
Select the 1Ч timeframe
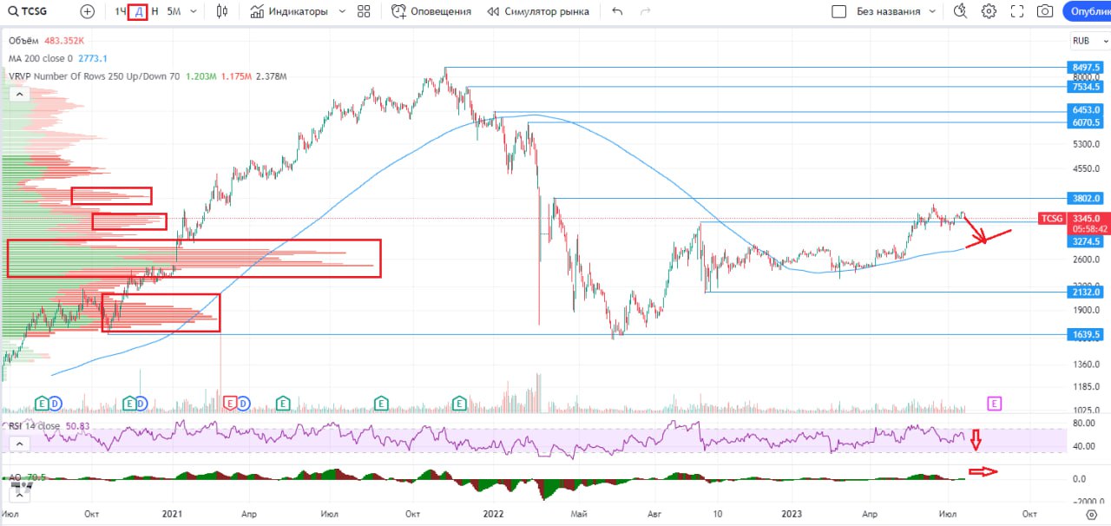(120, 11)
